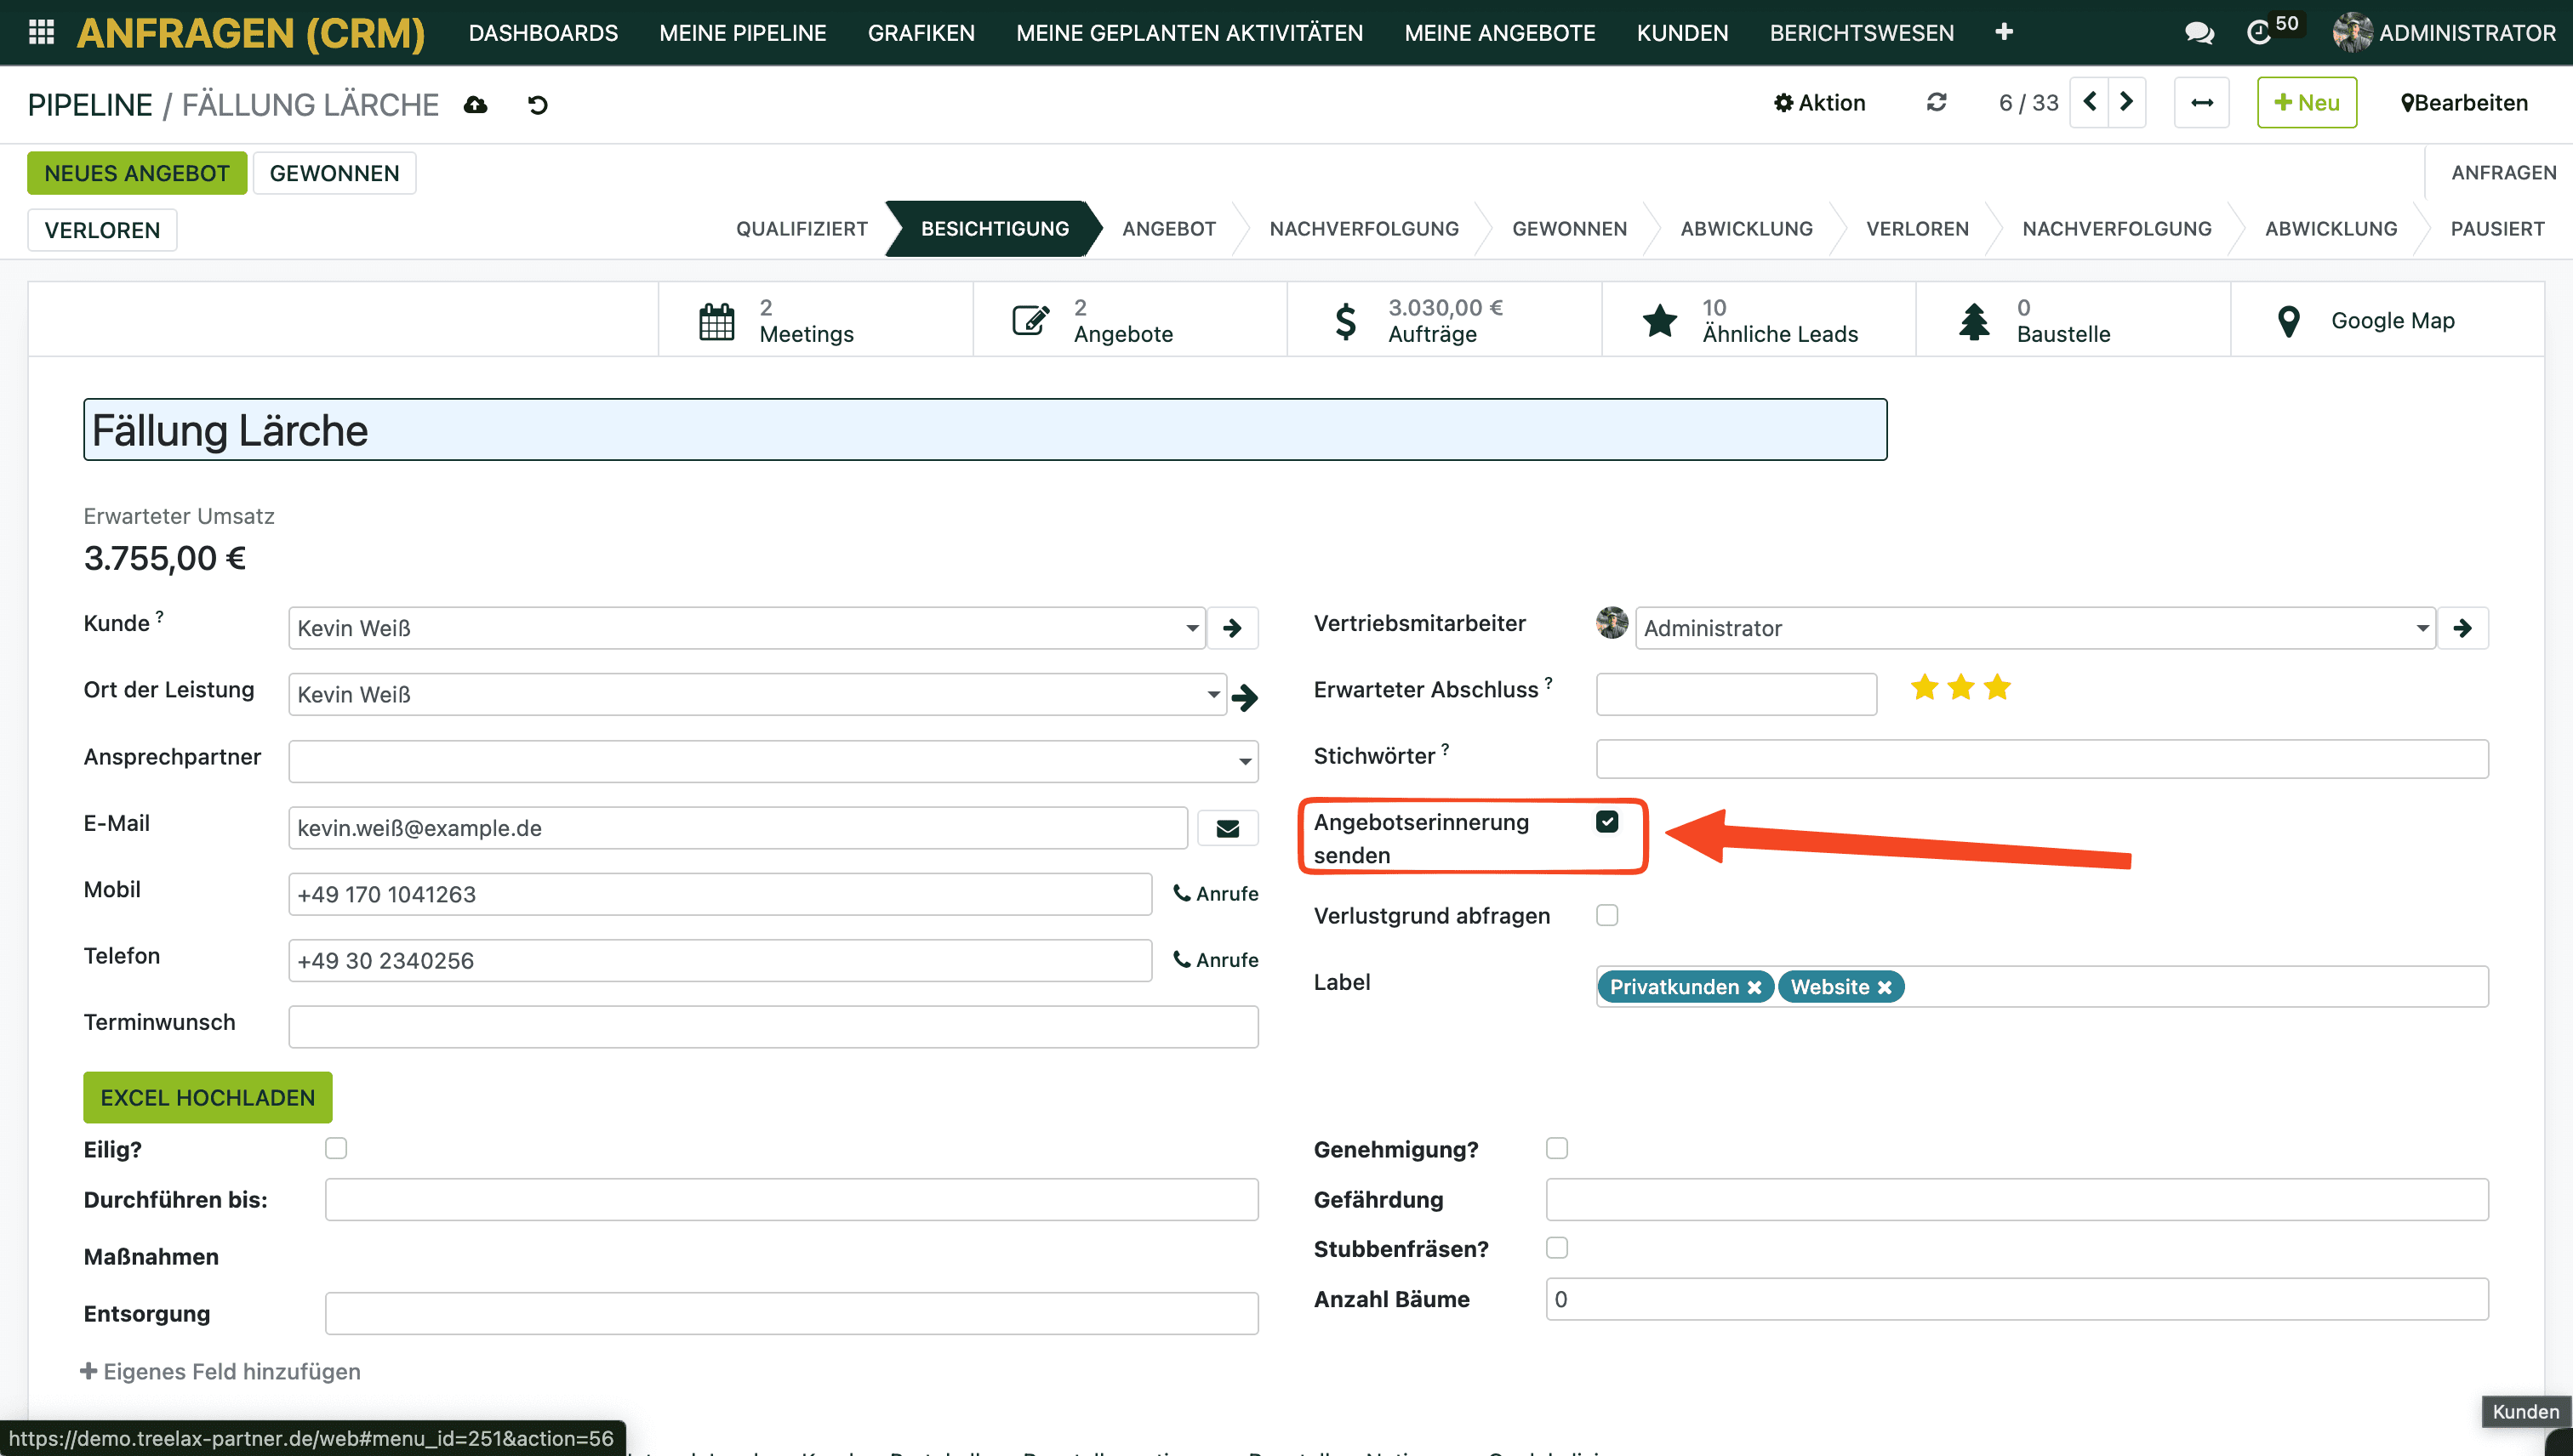Tick the Eilig? checkbox
Screen dimensions: 2573x1456
(336, 1148)
